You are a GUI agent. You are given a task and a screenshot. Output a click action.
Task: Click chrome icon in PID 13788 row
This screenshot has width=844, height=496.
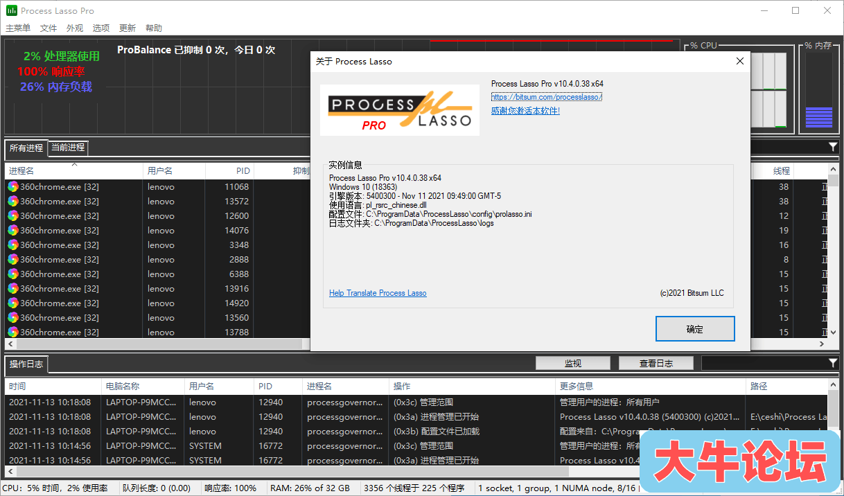pyautogui.click(x=13, y=333)
